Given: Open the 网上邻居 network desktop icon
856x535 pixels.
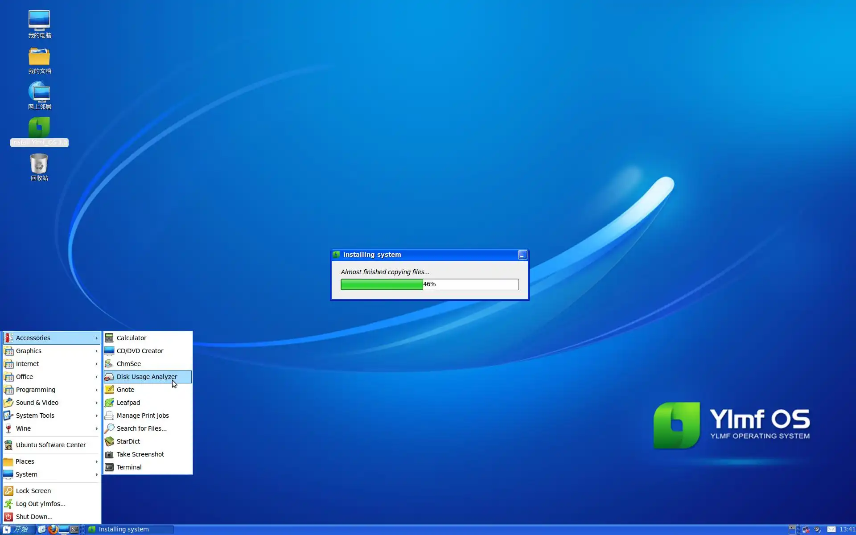Looking at the screenshot, I should click(39, 93).
